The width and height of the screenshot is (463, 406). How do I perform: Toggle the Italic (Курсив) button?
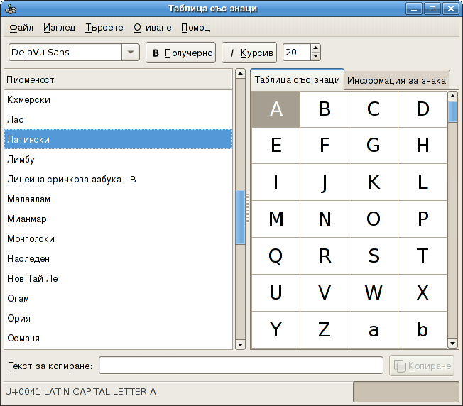pos(249,53)
